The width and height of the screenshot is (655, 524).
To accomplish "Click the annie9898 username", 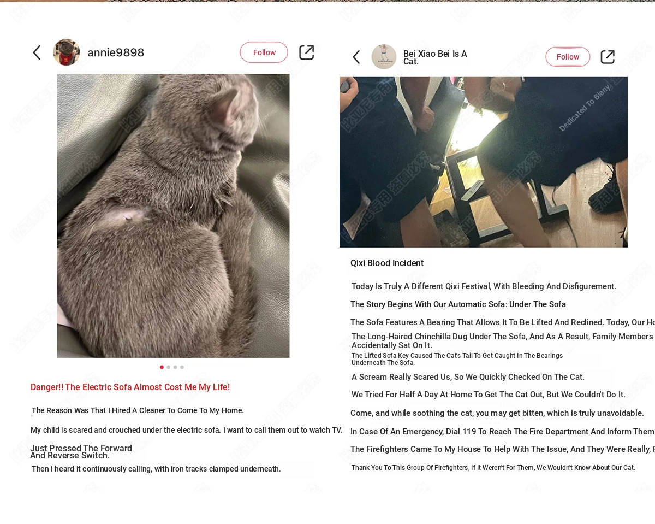I will pos(116,52).
